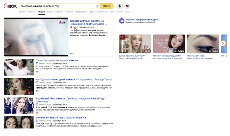Screen dimensions: 230x136
Task: Open Макияж НА Новый Год Пробуем Новинки link
Action: point(61,118)
